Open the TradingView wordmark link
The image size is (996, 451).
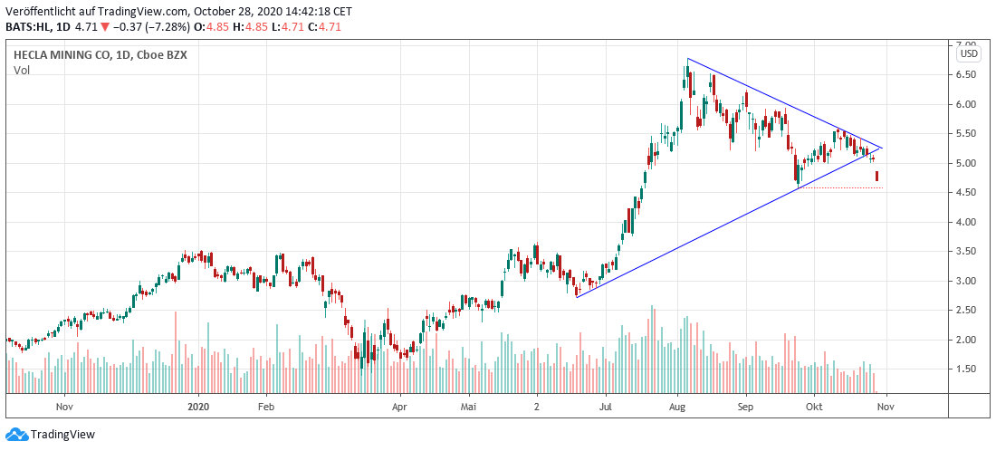tap(62, 435)
